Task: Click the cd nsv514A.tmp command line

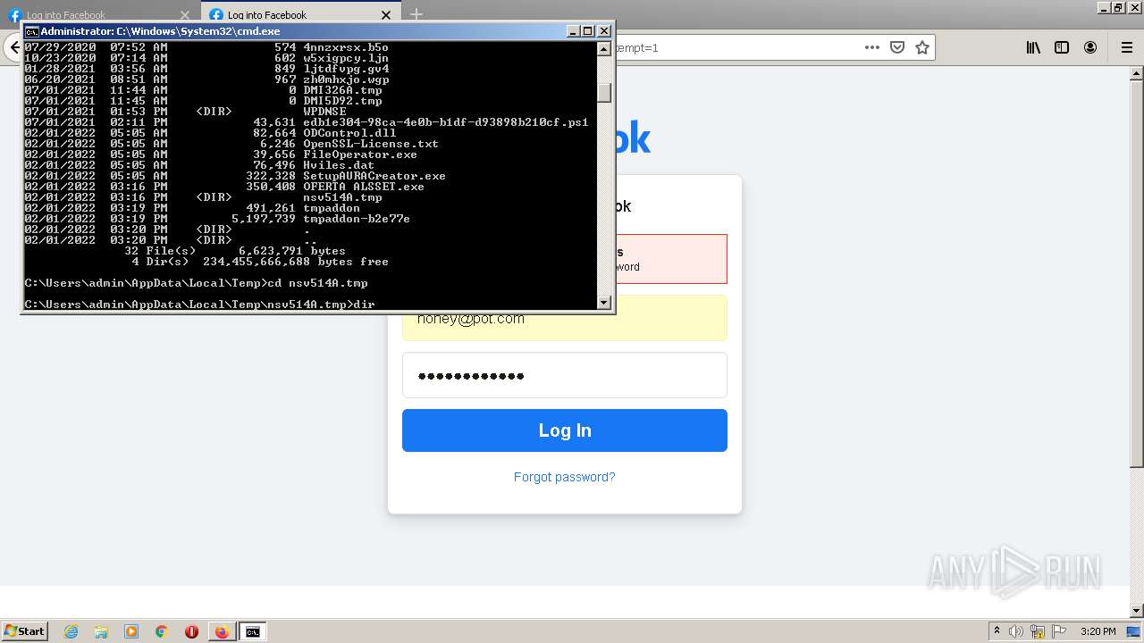Action: [196, 283]
